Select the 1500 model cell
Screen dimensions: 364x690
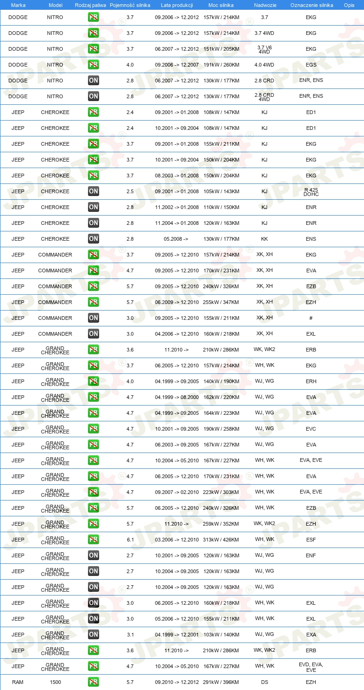pos(55,682)
